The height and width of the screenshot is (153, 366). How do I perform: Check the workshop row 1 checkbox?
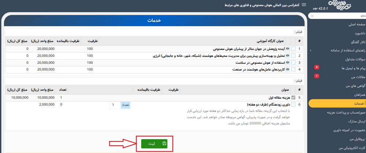pos(293,49)
